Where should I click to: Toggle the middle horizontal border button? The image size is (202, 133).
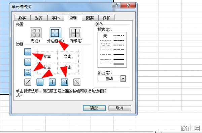click(x=28, y=62)
